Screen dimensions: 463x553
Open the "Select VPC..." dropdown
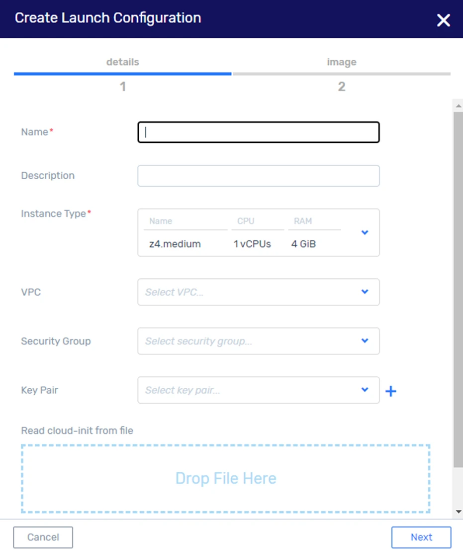(x=249, y=292)
